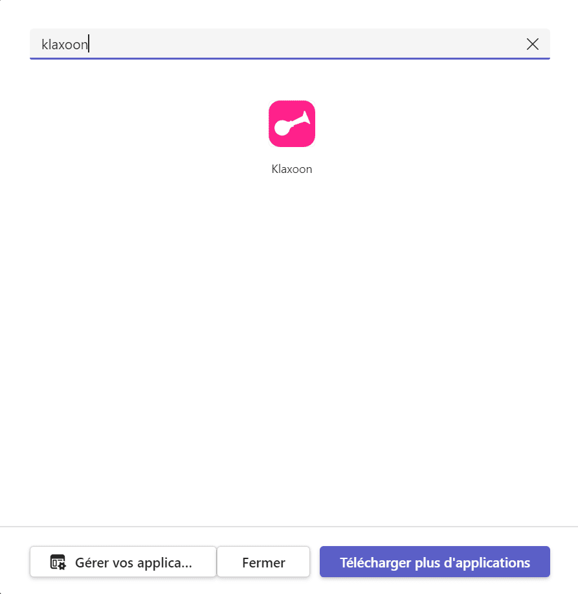578x594 pixels.
Task: Click Télécharger plus d'applications
Action: point(435,562)
